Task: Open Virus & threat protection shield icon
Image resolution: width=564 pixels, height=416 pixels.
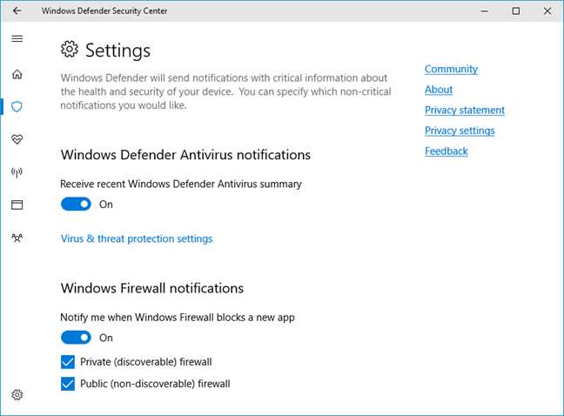Action: tap(17, 107)
